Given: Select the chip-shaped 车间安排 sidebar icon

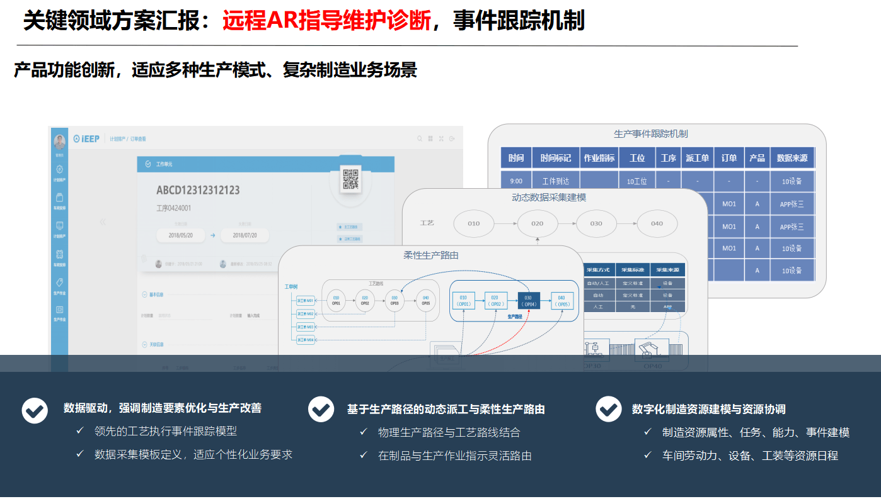Looking at the screenshot, I should coord(59,254).
